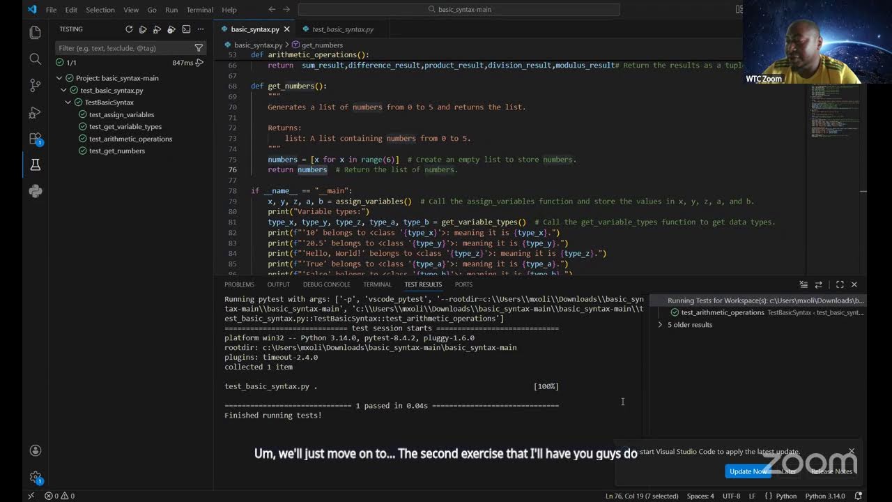Select test_get_numbers in test tree
This screenshot has width=892, height=502.
pos(117,151)
